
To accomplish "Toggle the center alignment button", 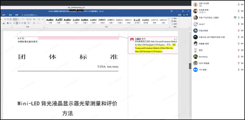I will (17, 23).
